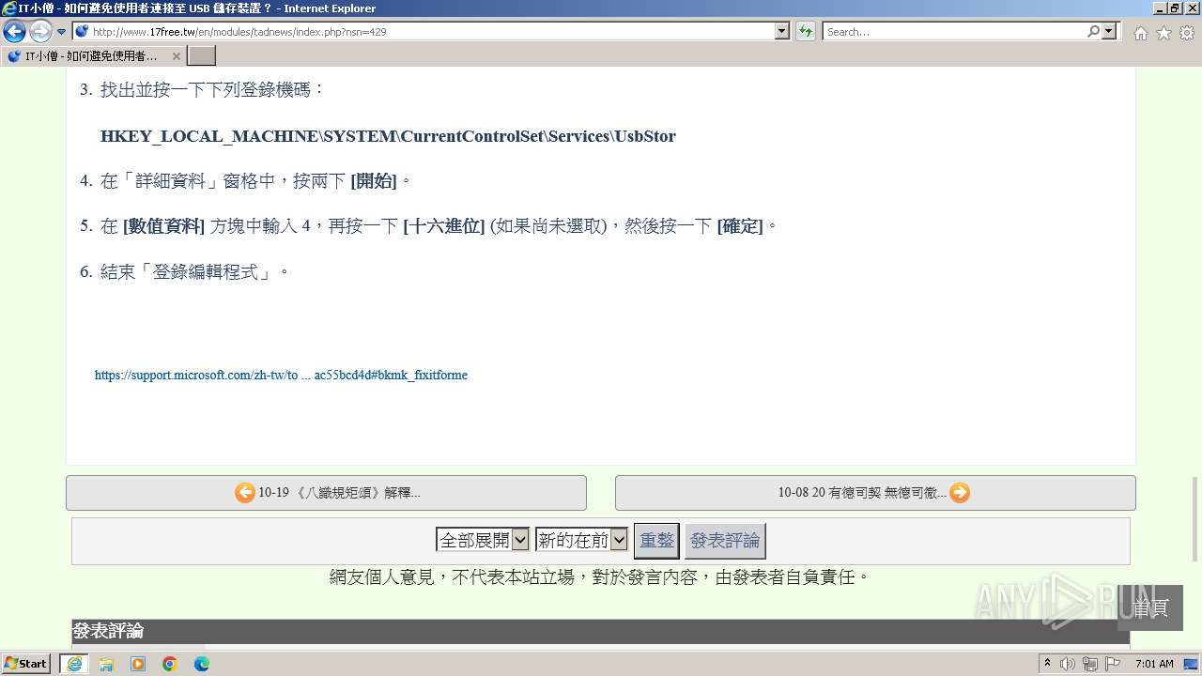Open the Windows Start menu
This screenshot has width=1202, height=676.
[26, 664]
